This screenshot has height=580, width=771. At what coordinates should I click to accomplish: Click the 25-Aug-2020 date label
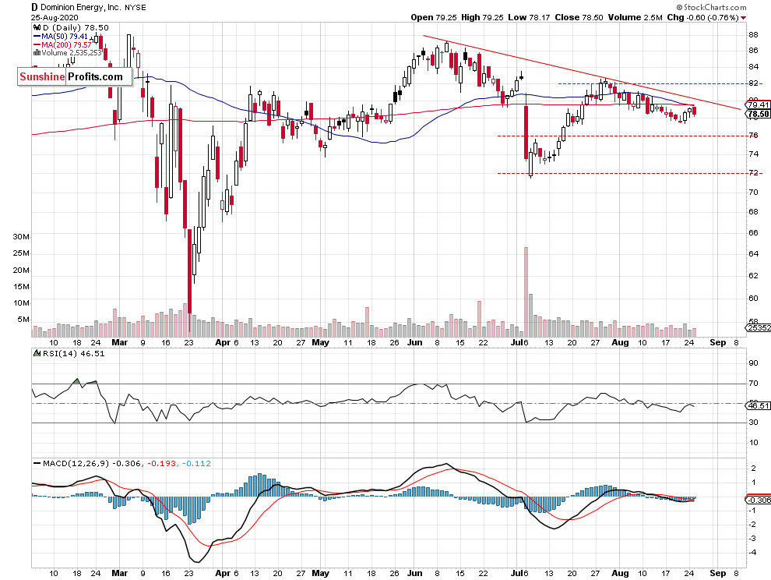tap(53, 17)
